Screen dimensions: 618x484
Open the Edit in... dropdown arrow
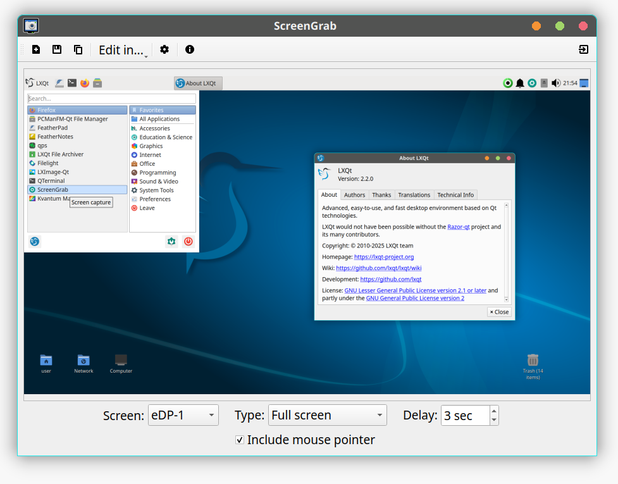coord(146,56)
